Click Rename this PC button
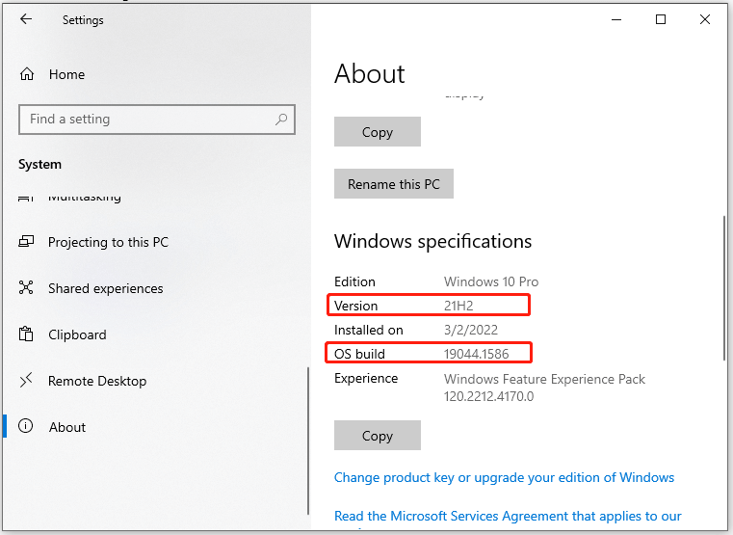 [394, 184]
